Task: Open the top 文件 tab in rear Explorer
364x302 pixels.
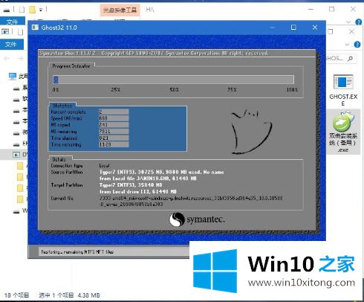Action: [x=13, y=22]
